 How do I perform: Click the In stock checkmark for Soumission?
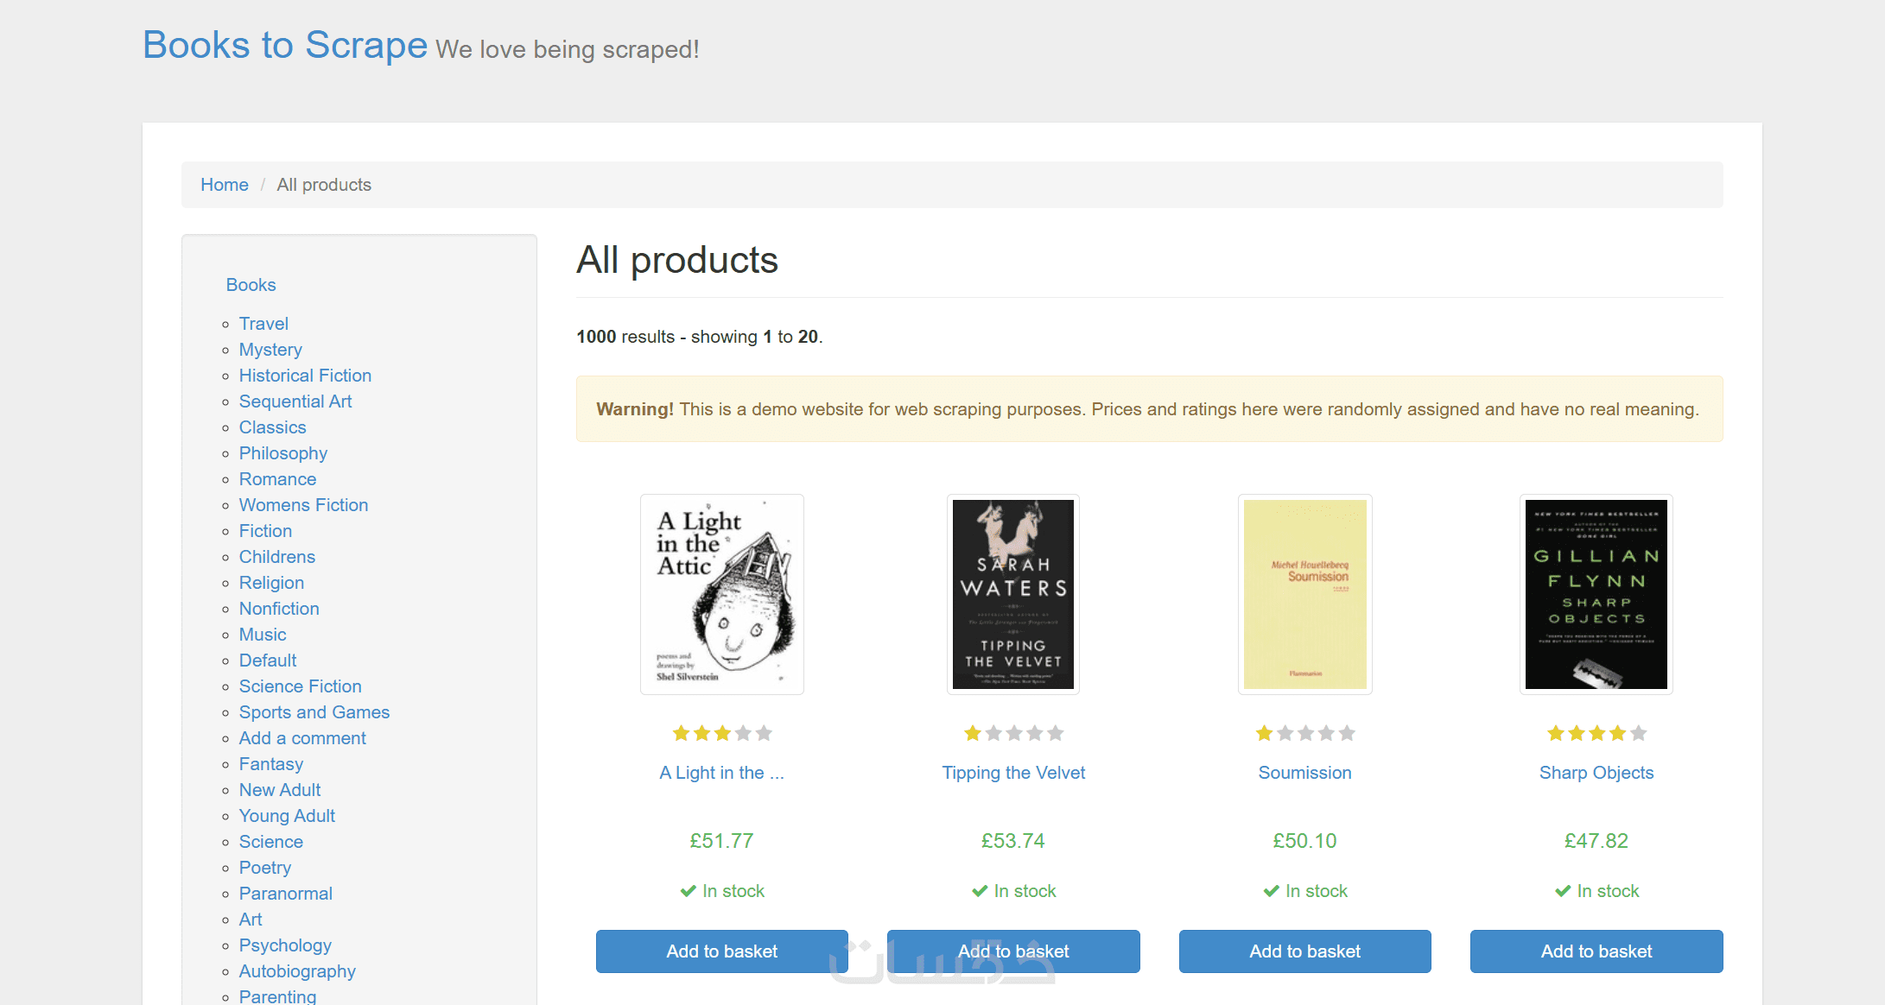(x=1272, y=891)
